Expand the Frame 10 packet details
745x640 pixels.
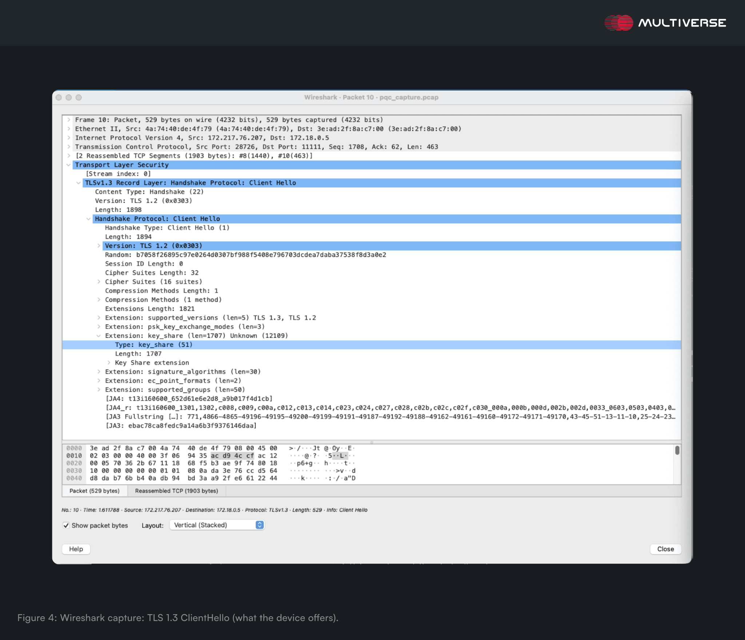pyautogui.click(x=68, y=120)
